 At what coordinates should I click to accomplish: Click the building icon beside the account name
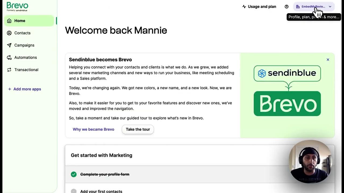tap(298, 7)
